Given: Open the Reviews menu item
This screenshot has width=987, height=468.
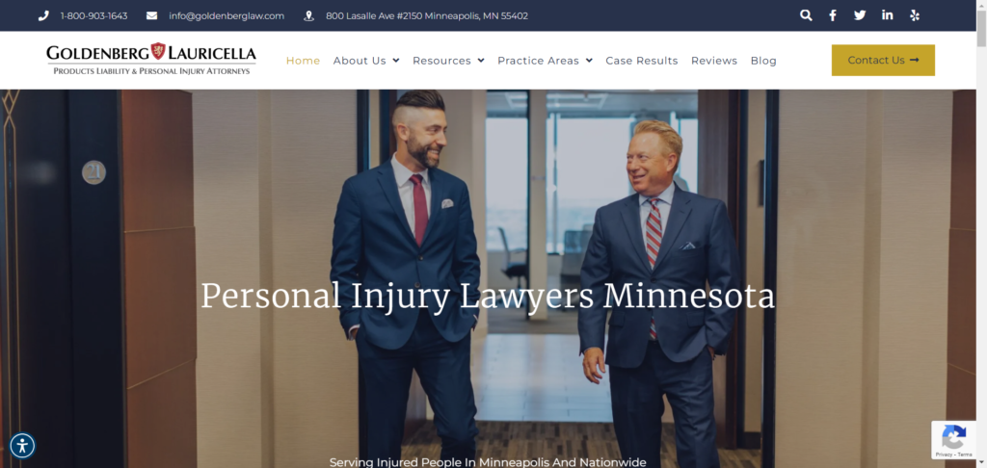Looking at the screenshot, I should (714, 61).
